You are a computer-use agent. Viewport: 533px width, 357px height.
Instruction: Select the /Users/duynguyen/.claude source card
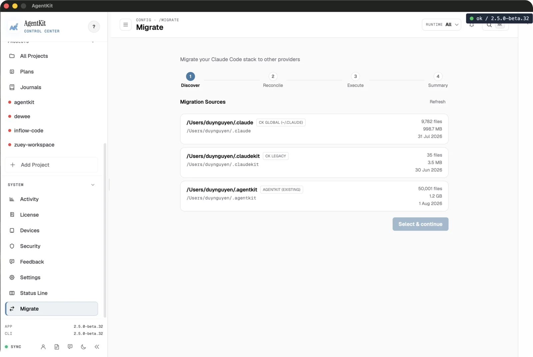[314, 129]
